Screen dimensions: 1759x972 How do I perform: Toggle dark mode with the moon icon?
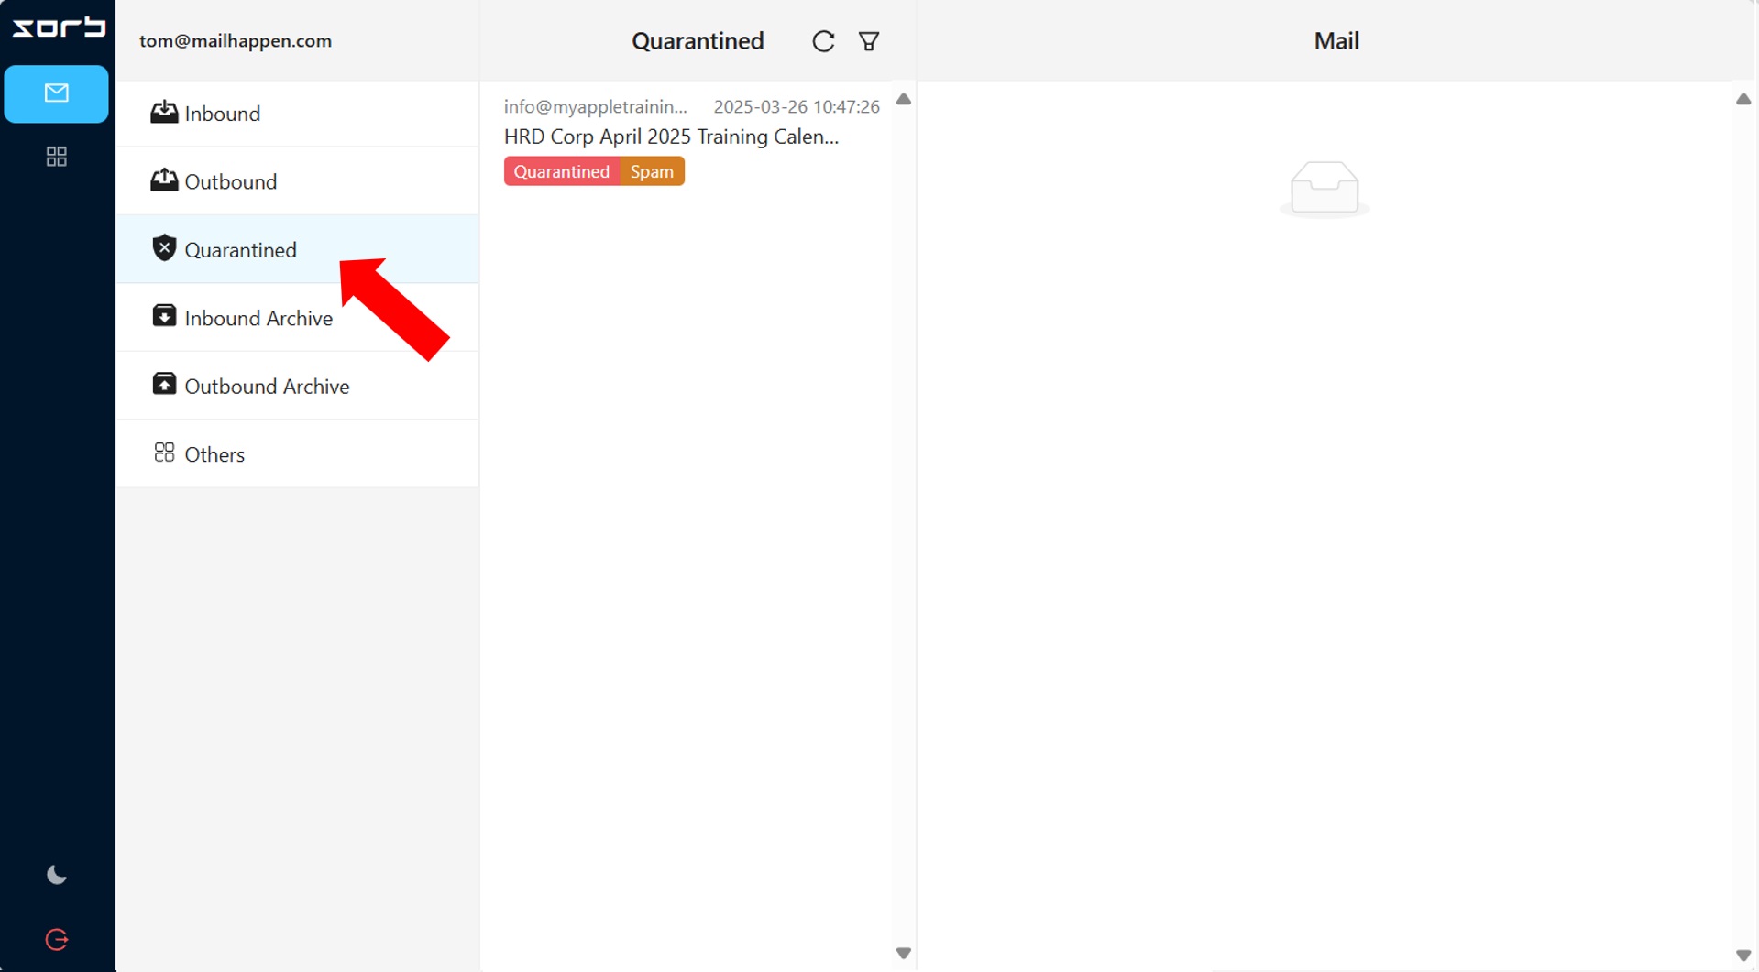pyautogui.click(x=56, y=875)
